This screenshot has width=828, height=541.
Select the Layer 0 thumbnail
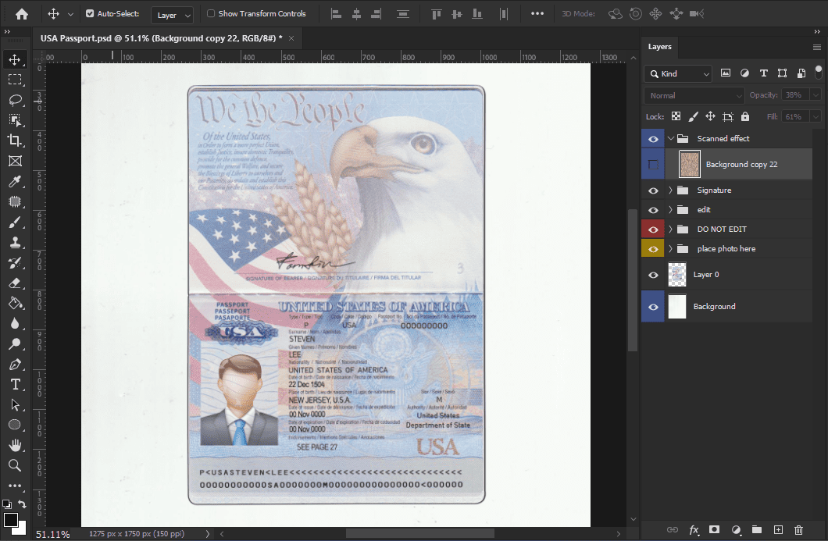[x=677, y=275]
